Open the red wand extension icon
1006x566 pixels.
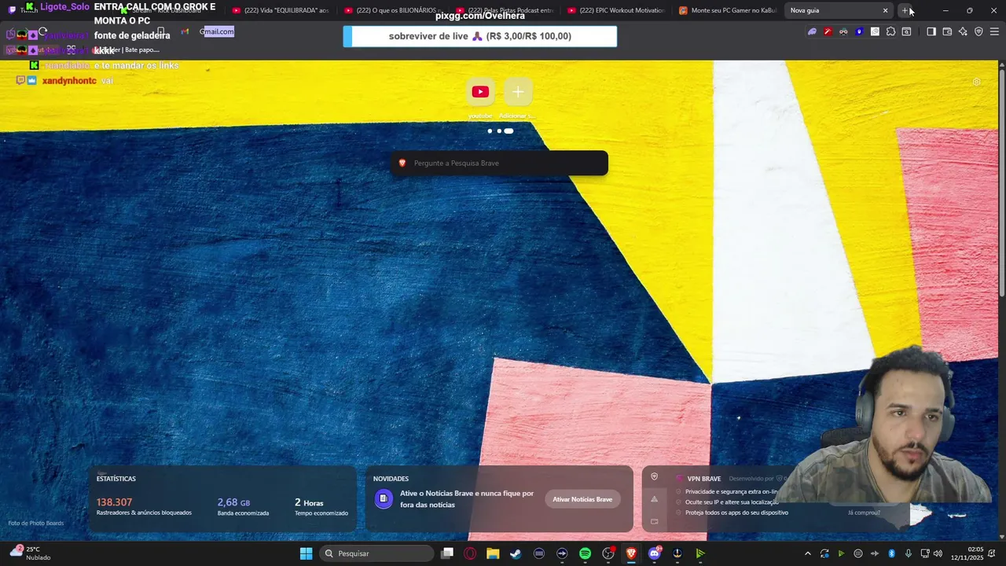tap(828, 31)
